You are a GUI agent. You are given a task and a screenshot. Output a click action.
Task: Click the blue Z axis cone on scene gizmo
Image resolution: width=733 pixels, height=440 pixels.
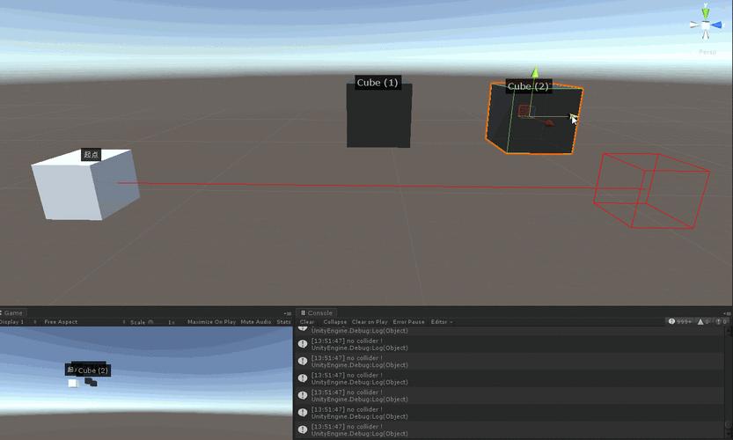click(716, 26)
